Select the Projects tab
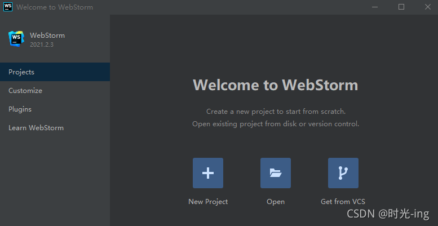 tap(55, 72)
